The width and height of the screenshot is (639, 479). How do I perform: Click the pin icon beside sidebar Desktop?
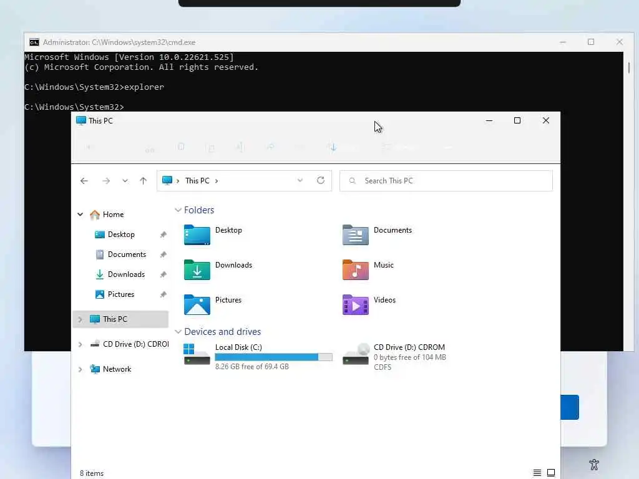163,235
